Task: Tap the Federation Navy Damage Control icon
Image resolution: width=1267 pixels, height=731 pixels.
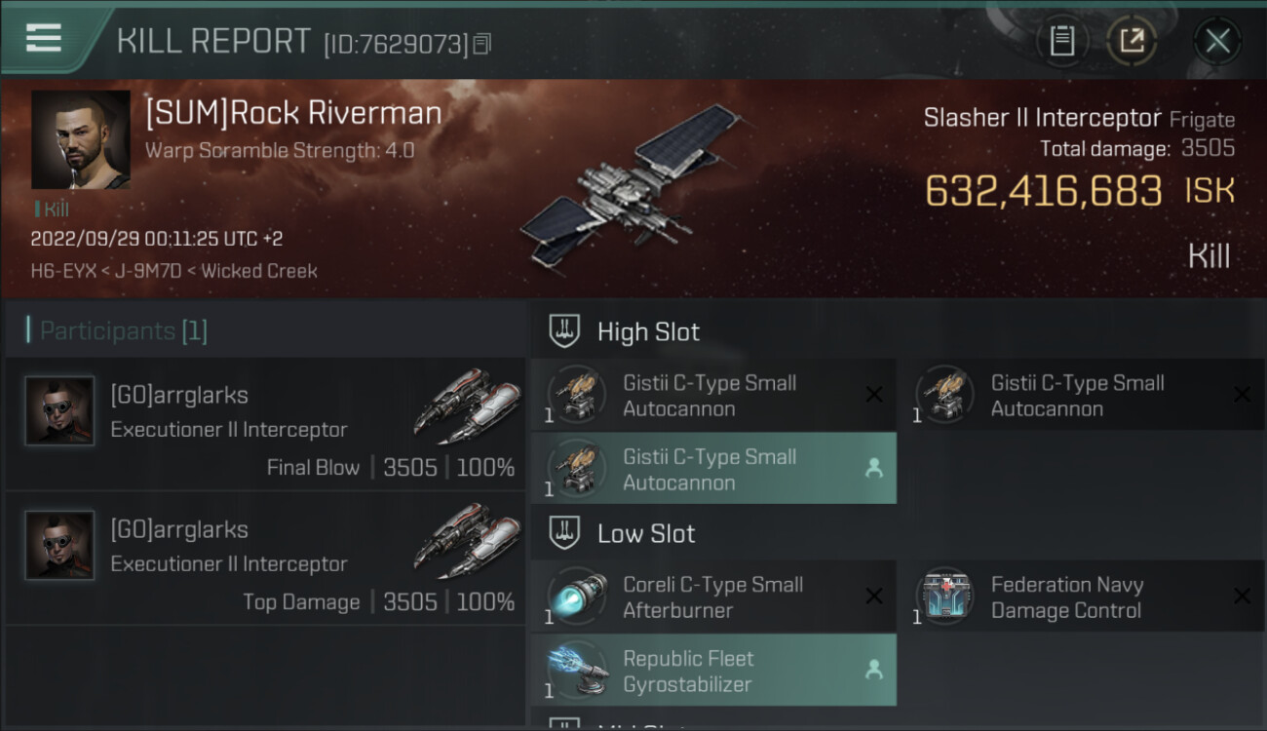Action: pos(943,596)
